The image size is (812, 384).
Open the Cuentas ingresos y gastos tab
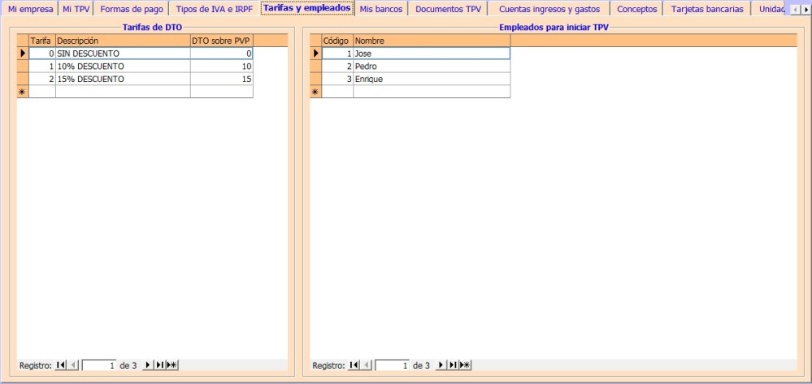pos(549,9)
